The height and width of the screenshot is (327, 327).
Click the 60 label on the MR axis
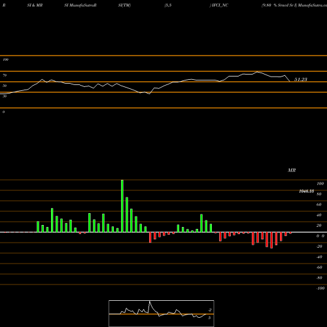pos(319,205)
